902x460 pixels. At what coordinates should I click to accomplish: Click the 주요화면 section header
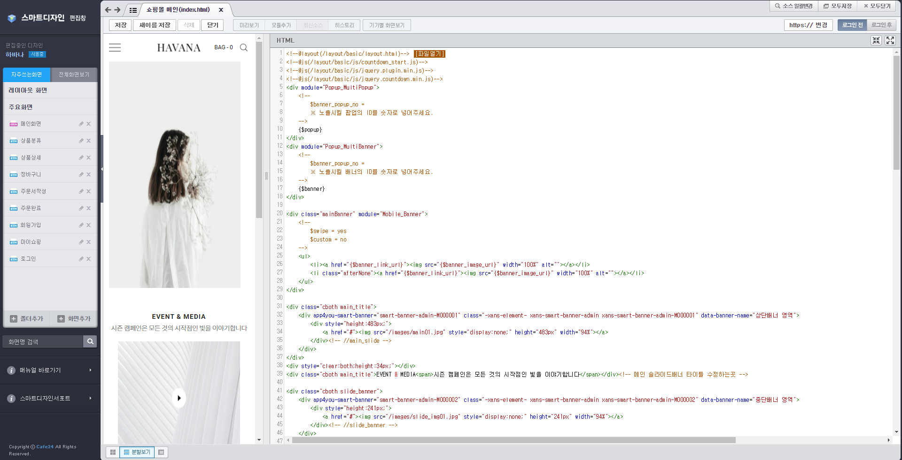click(50, 107)
